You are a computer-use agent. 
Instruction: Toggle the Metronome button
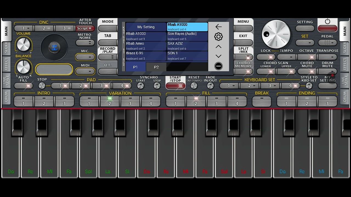point(85,43)
